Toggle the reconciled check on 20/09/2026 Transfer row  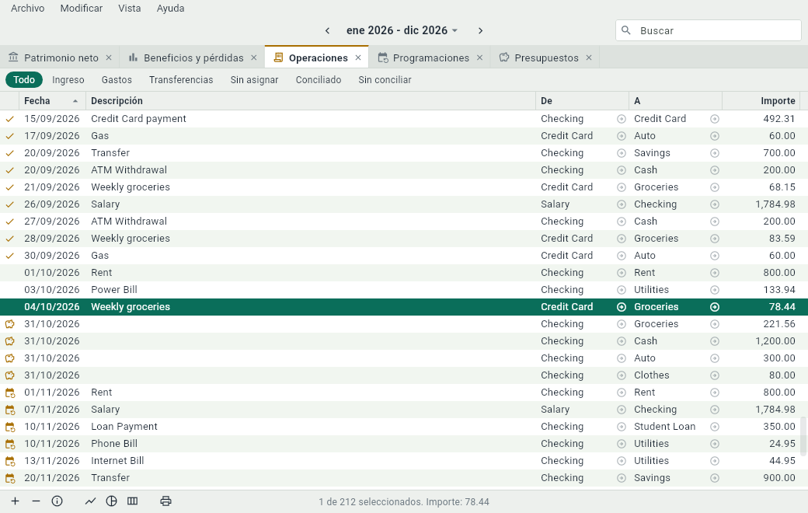tap(10, 153)
